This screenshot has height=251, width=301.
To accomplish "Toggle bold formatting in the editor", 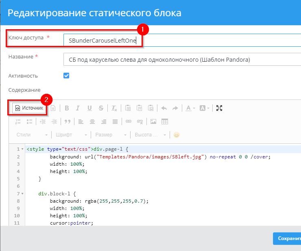I will (x=67, y=108).
